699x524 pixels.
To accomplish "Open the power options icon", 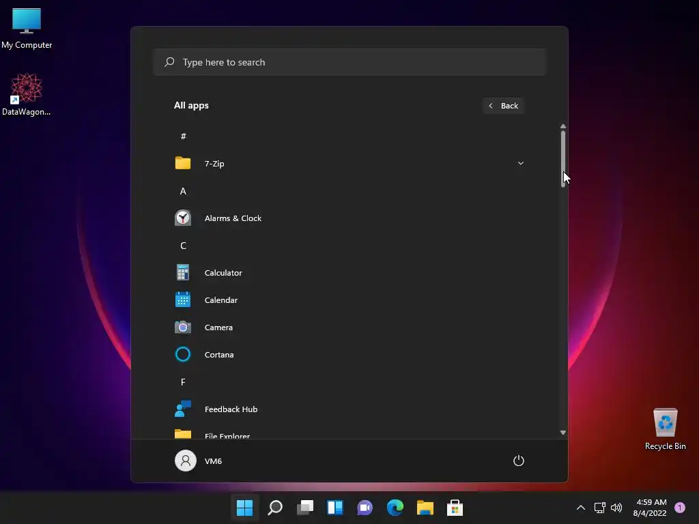I will (x=519, y=461).
